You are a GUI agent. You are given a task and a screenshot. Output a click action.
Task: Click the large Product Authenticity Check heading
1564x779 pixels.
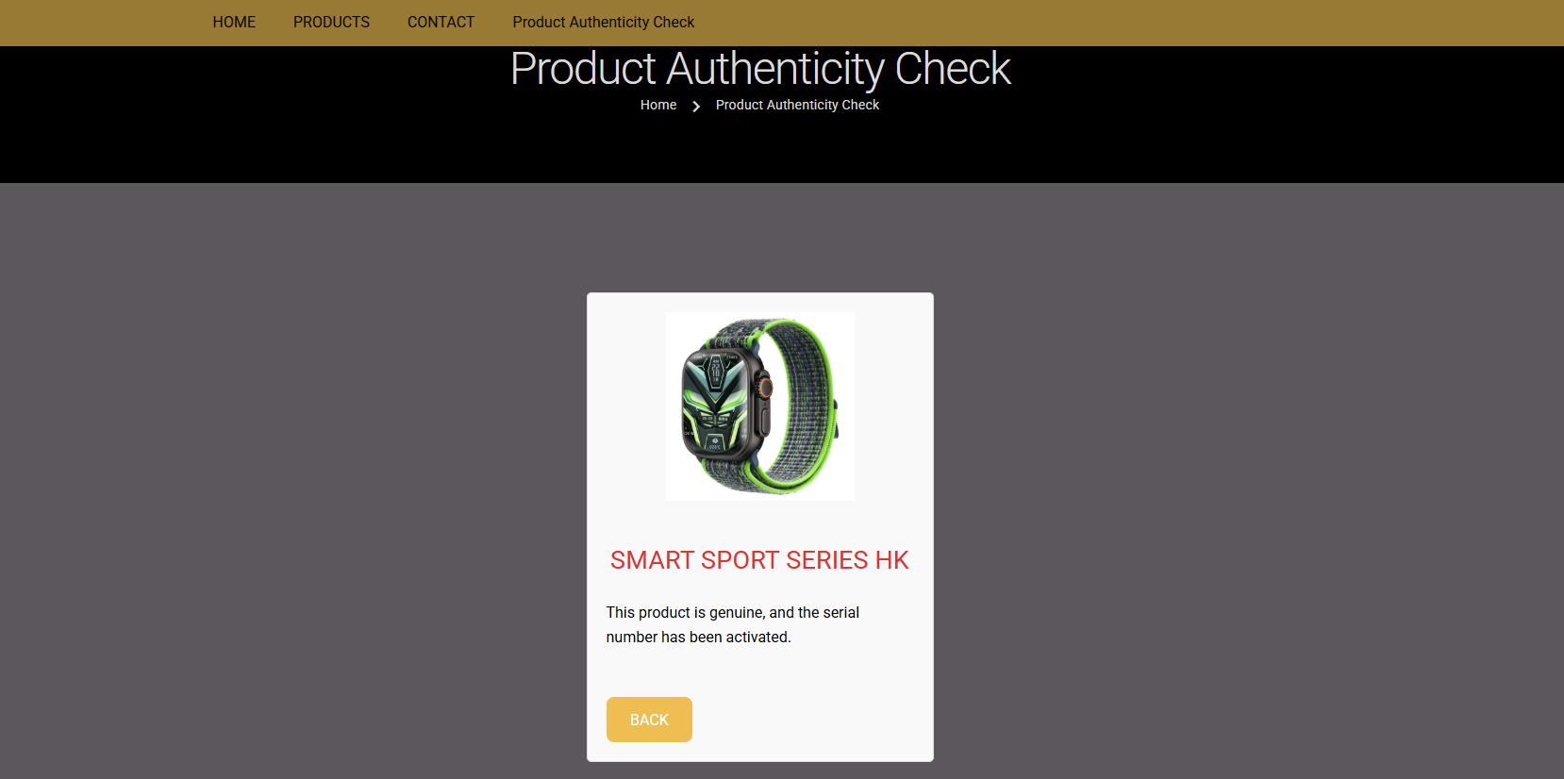click(760, 69)
